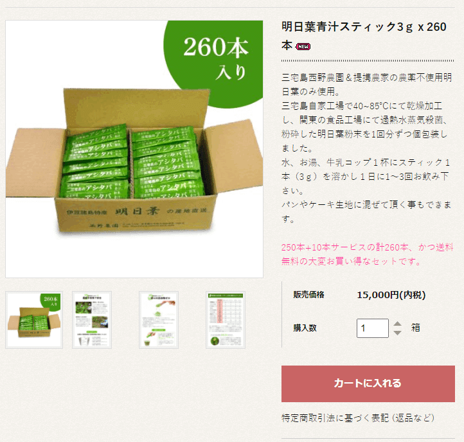Click the 販売価格 label
The image size is (464, 442).
click(308, 295)
